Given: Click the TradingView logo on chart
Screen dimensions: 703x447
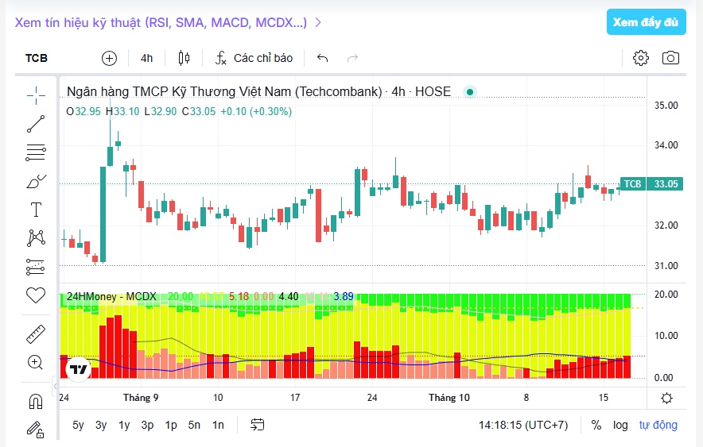Looking at the screenshot, I should click(x=79, y=370).
